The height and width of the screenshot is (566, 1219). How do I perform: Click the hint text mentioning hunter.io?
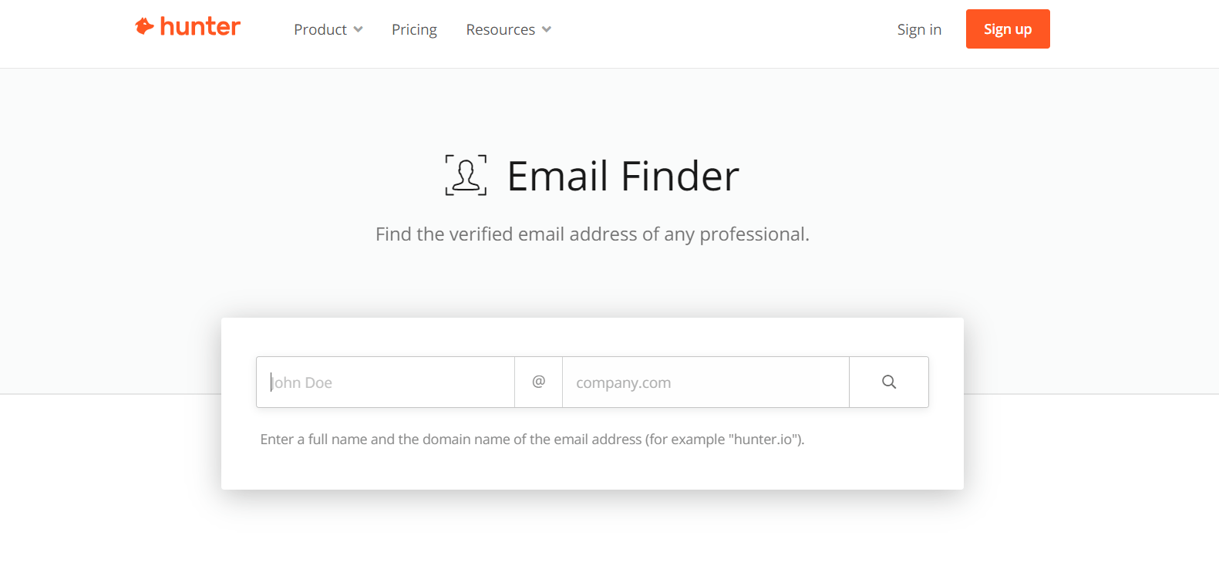(x=532, y=439)
